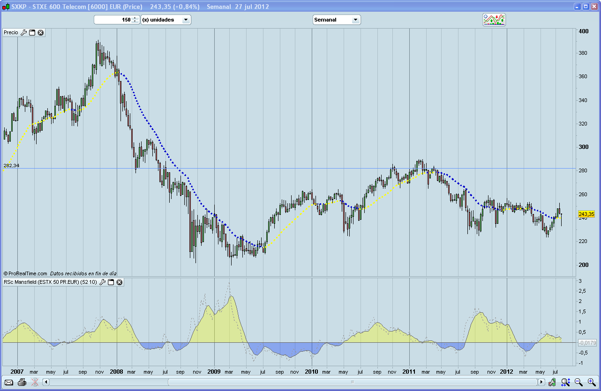Print the chart using printer icon

click(22, 382)
